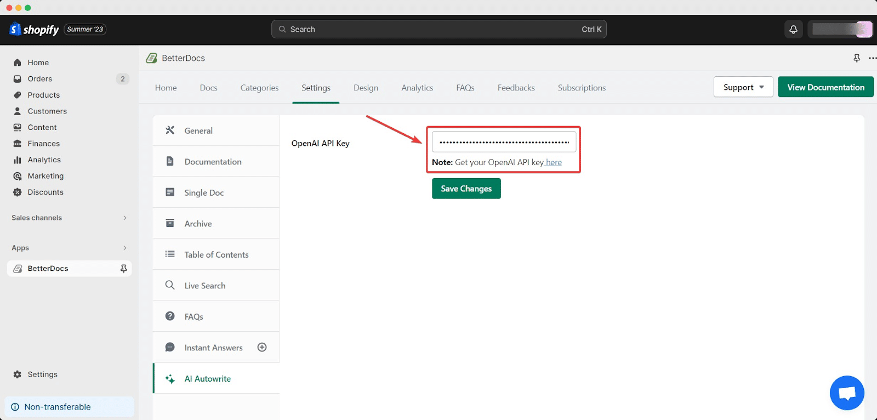The height and width of the screenshot is (420, 877).
Task: Select the Settings tab
Action: pyautogui.click(x=316, y=88)
